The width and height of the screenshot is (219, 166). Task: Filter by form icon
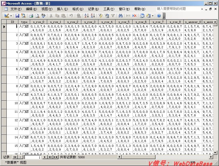(107, 16)
